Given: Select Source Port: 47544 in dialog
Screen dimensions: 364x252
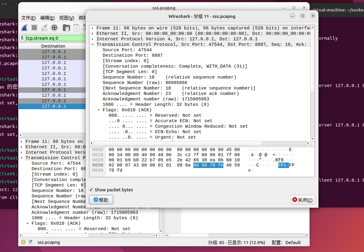Looking at the screenshot, I should coord(127,50).
